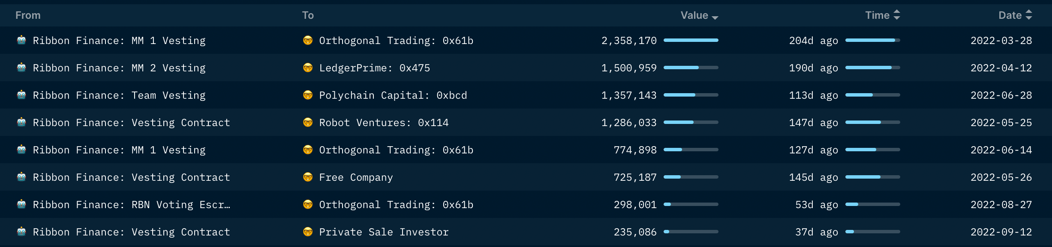Click time bar next to 113d ago
This screenshot has height=247, width=1052.
coord(873,95)
